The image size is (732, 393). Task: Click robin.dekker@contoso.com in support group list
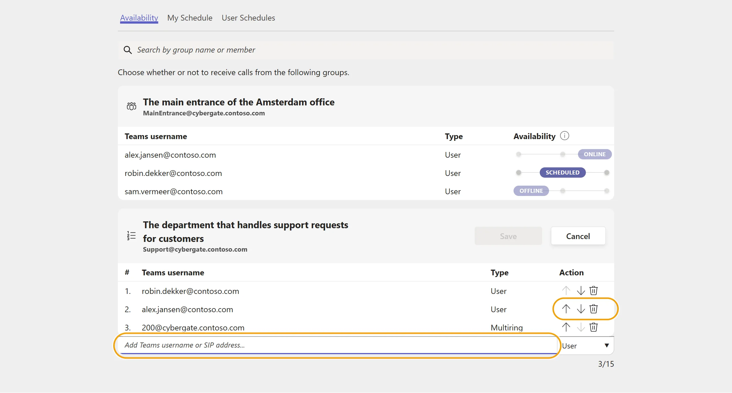(x=190, y=291)
